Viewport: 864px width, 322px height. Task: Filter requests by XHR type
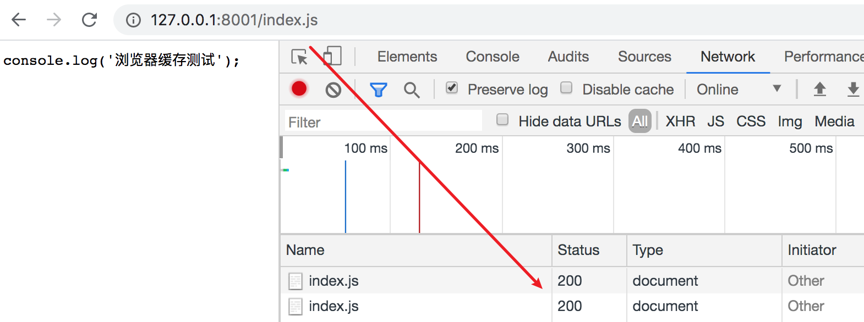pos(680,121)
